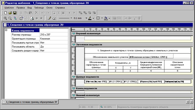Screen dimensions: 195x110
Task: Select the 'Конец ведомости' header in the property list
Action: 25,30
